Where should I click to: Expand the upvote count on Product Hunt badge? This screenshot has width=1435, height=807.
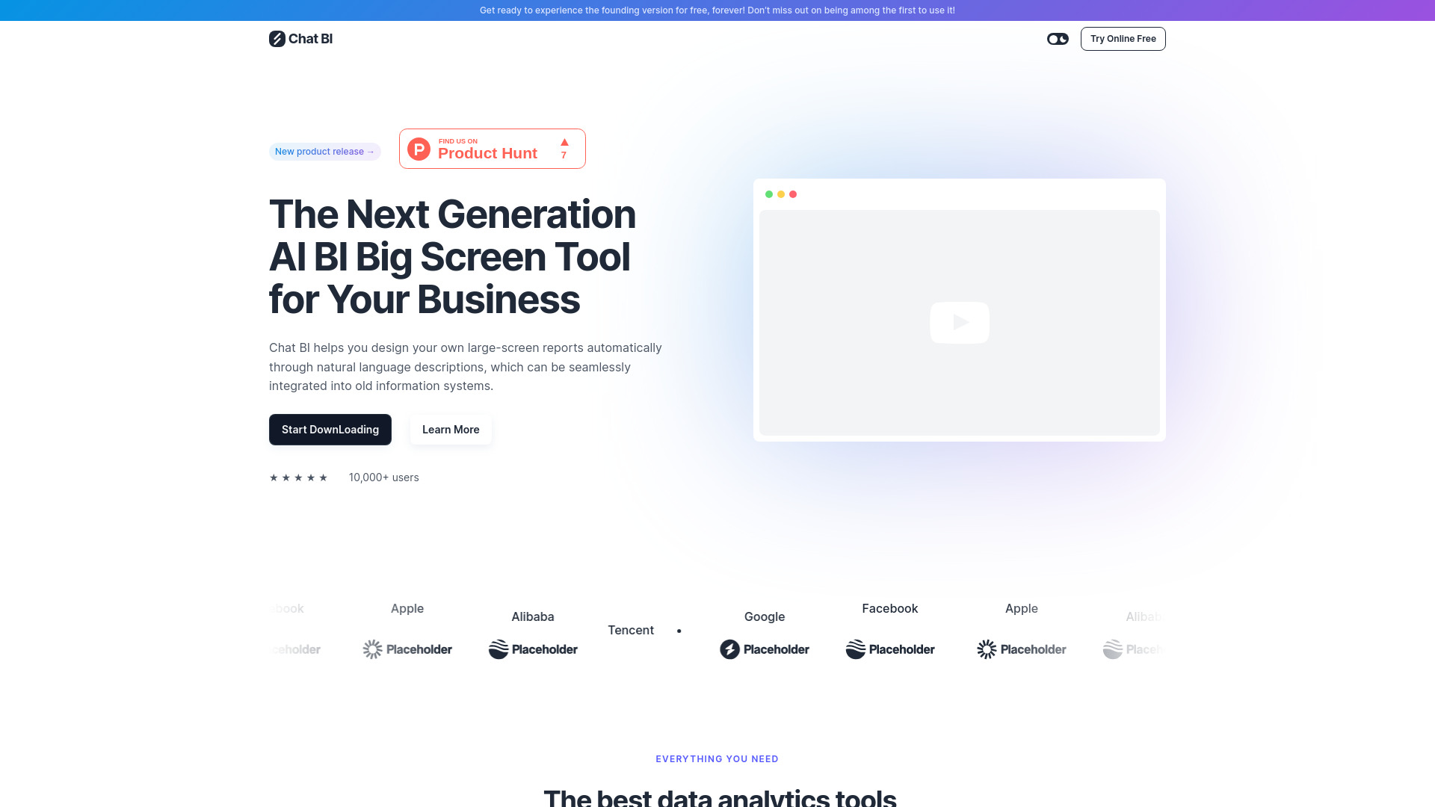pos(564,148)
